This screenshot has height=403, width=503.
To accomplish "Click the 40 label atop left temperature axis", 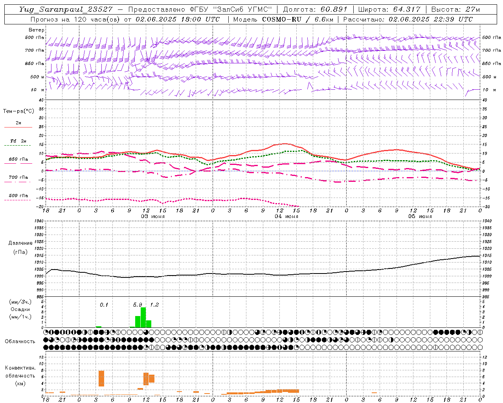I will tap(41, 100).
